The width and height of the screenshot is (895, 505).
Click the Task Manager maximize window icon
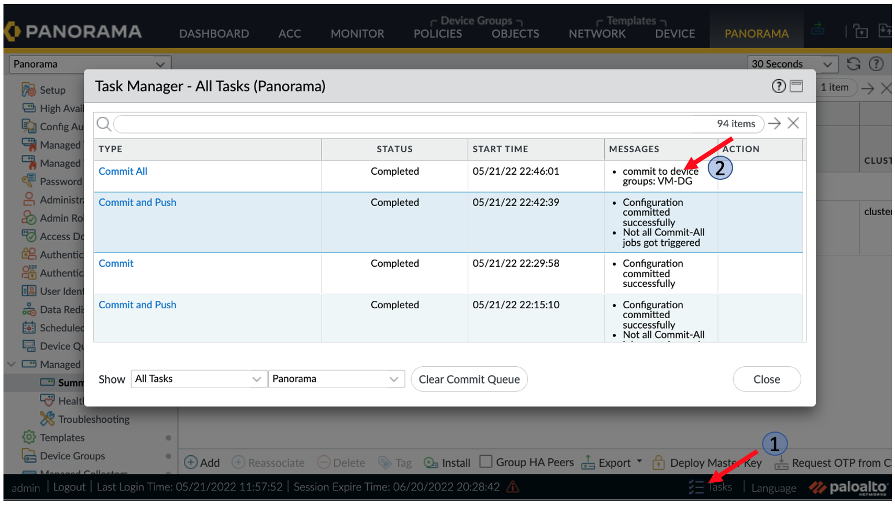pyautogui.click(x=797, y=86)
